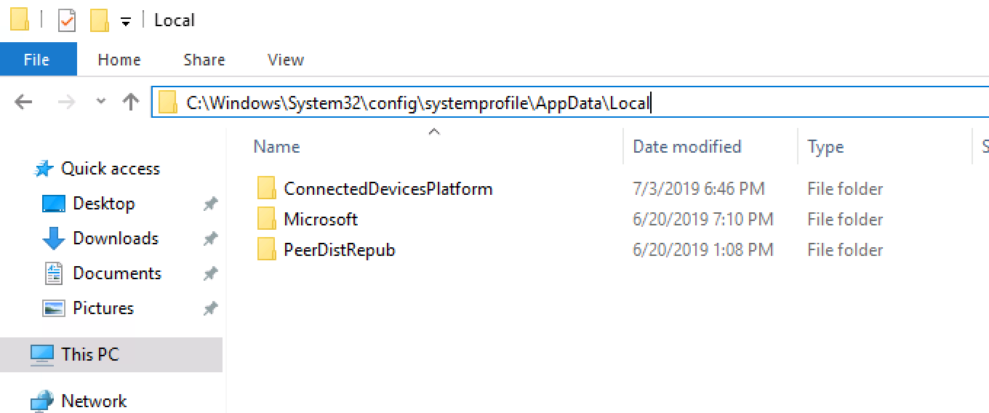Sort by Date modified column header
This screenshot has width=989, height=413.
[x=686, y=147]
